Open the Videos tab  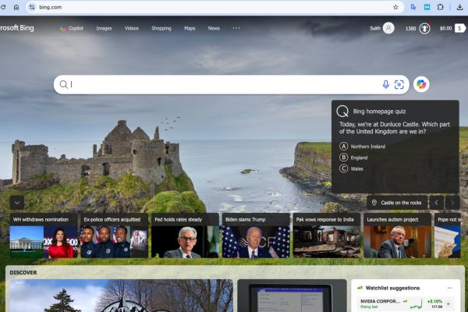click(x=132, y=28)
